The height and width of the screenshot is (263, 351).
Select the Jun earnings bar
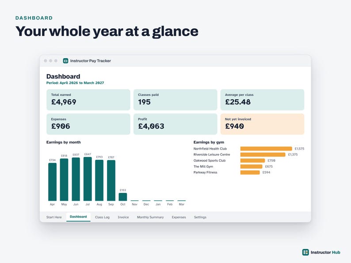tap(76, 179)
